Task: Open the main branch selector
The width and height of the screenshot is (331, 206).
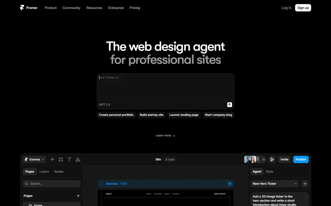Action: (170, 160)
